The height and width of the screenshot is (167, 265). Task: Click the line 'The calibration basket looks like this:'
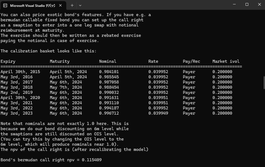click(48, 51)
